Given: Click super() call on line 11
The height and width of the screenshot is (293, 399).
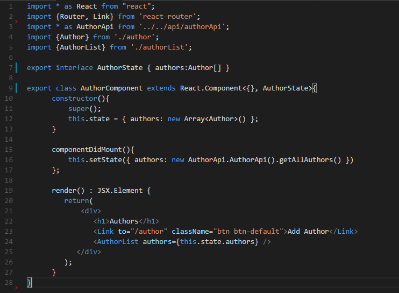Looking at the screenshot, I should point(83,109).
